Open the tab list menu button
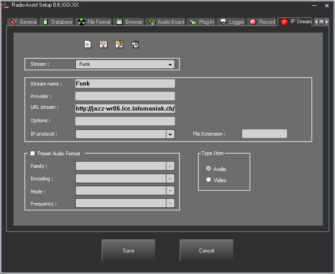This screenshot has height=274, width=335. tap(322, 21)
